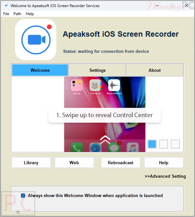Click the Swipe up to reveal Control Center caption
The image size is (195, 217).
coord(105,115)
